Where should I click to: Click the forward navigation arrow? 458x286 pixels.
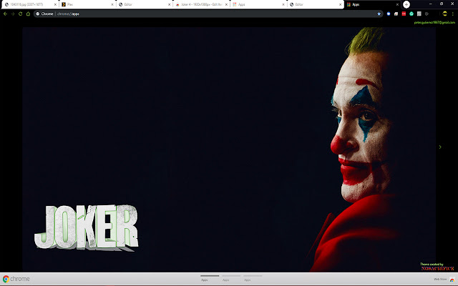13,14
